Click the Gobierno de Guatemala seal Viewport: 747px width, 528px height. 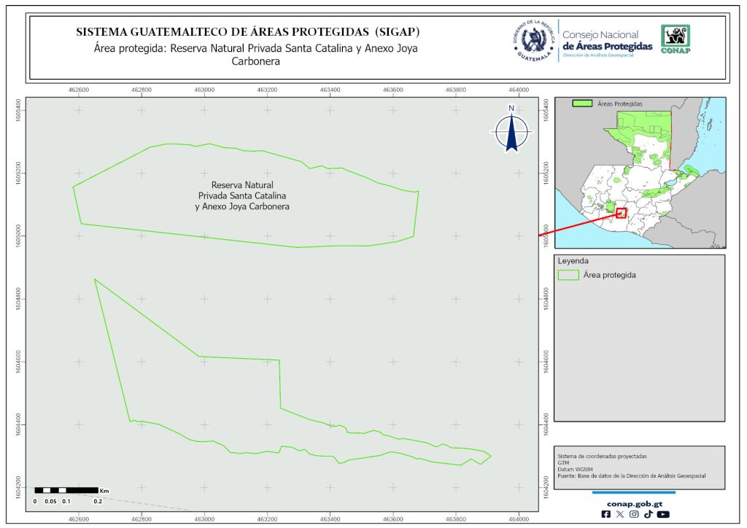click(535, 41)
